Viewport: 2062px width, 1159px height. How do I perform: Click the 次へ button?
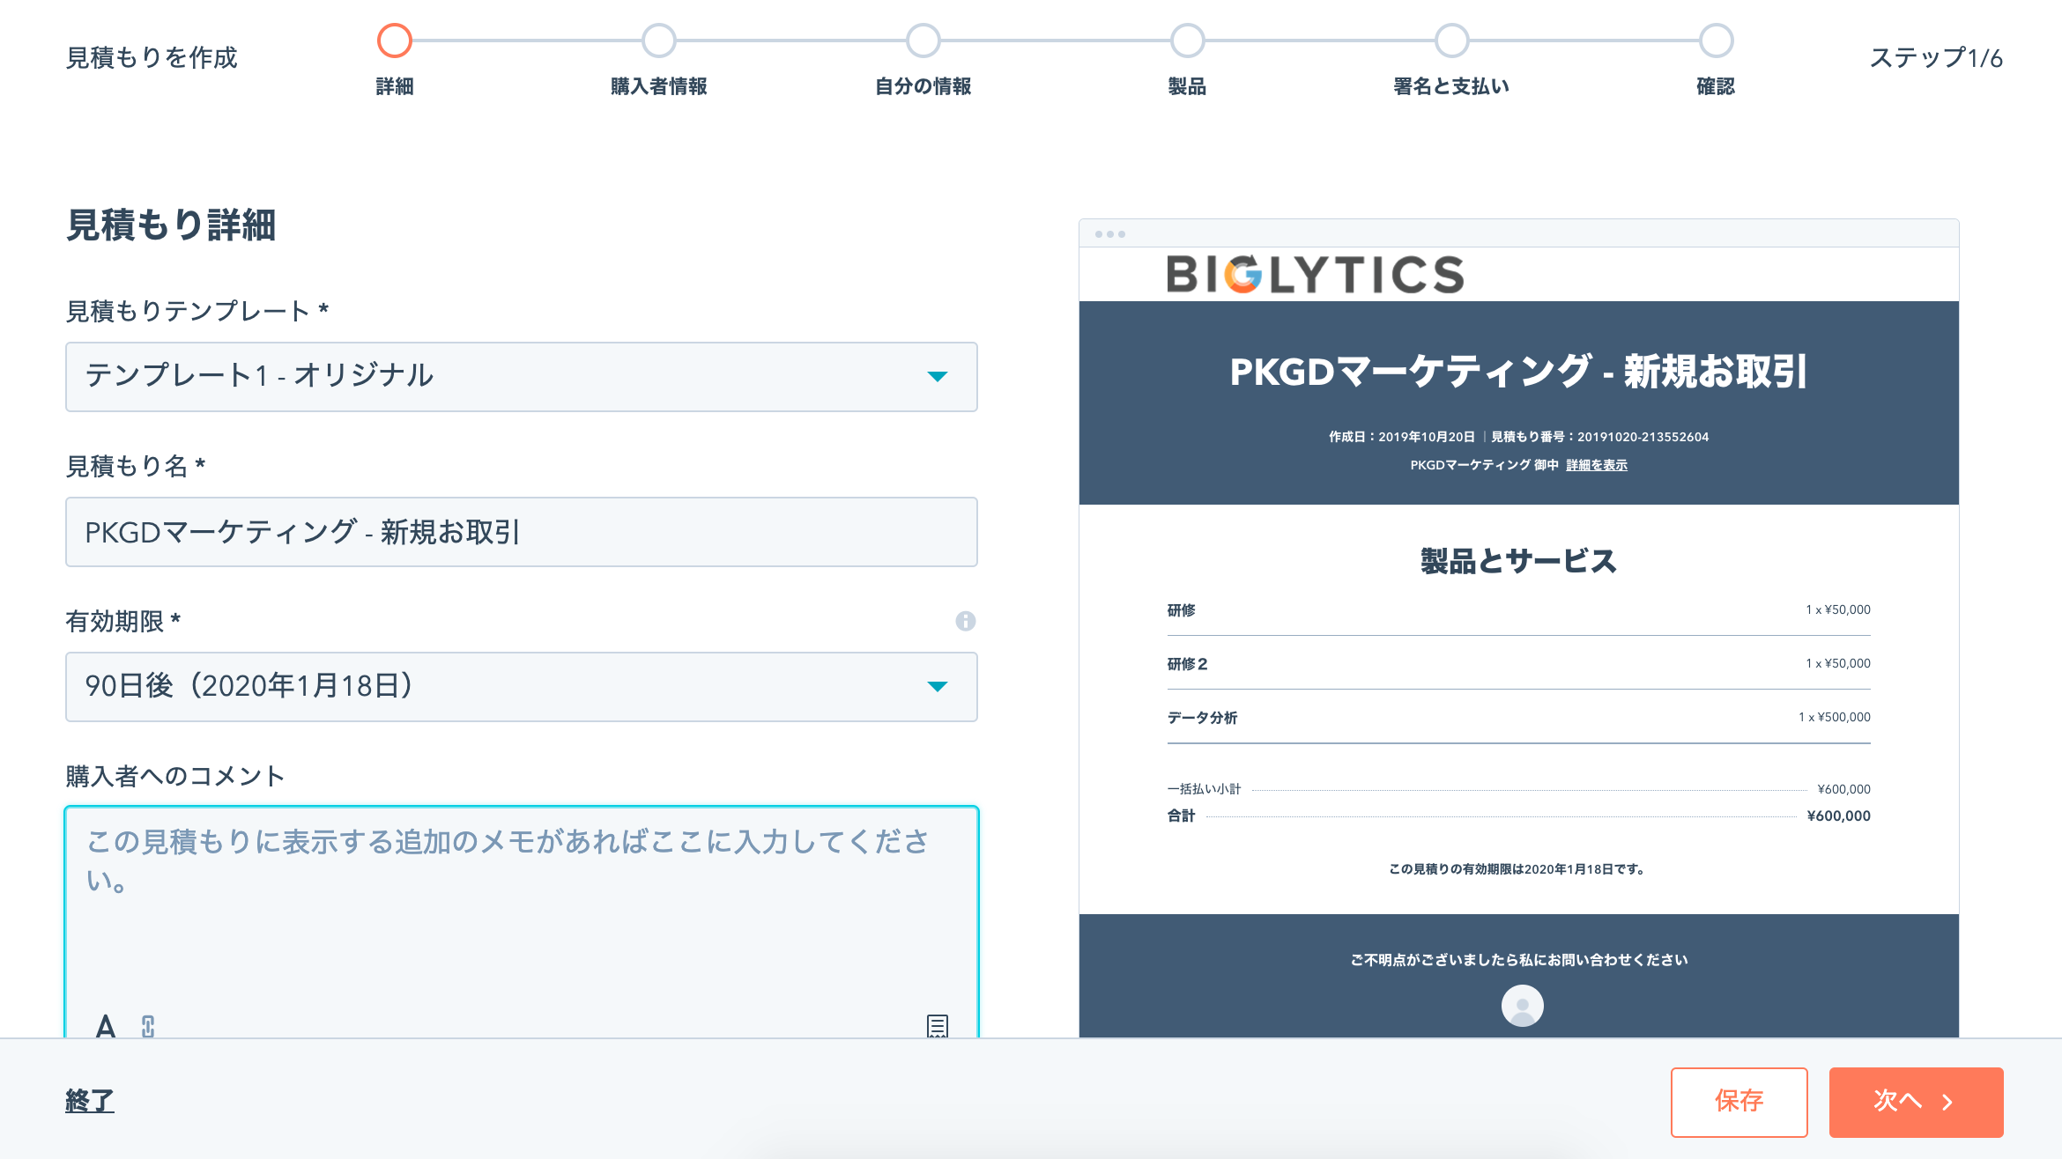click(x=1916, y=1102)
